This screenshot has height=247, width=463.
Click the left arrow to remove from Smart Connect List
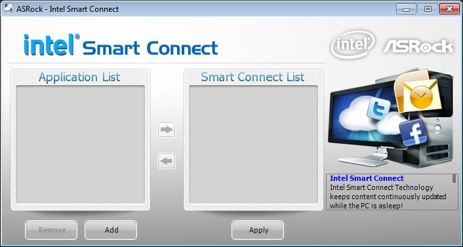pyautogui.click(x=167, y=161)
